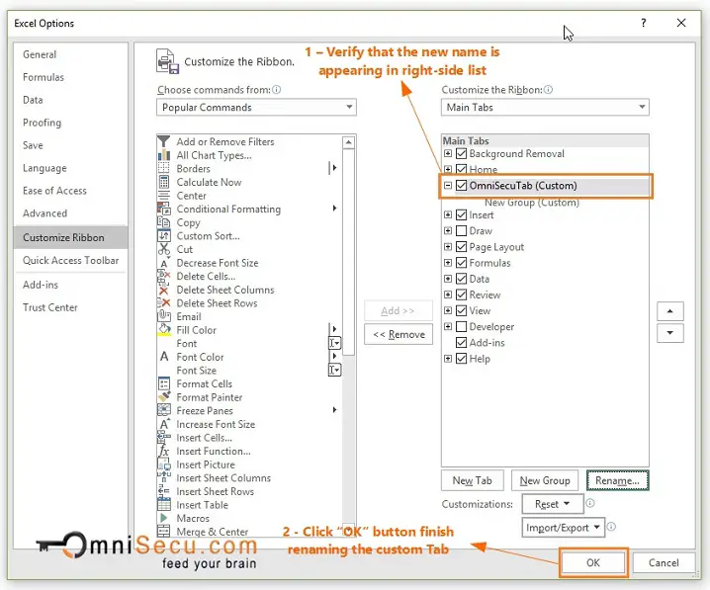Click the Add or Remove Filters funnel icon

pyautogui.click(x=163, y=141)
